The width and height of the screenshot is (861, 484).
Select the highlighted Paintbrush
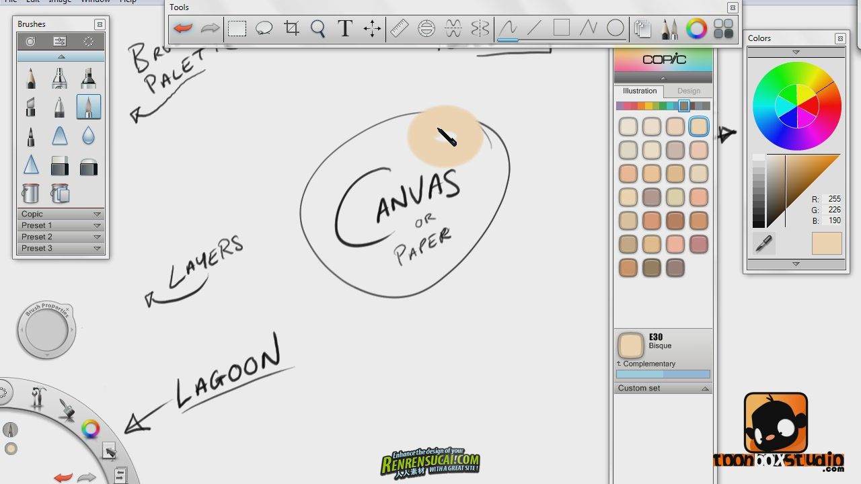(x=88, y=107)
